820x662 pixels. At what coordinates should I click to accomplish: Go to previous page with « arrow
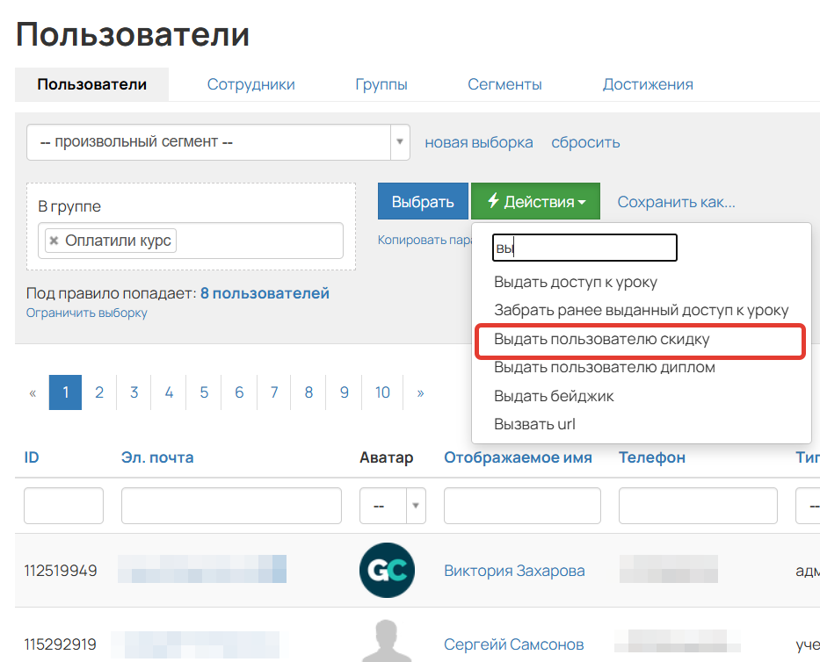(x=33, y=392)
